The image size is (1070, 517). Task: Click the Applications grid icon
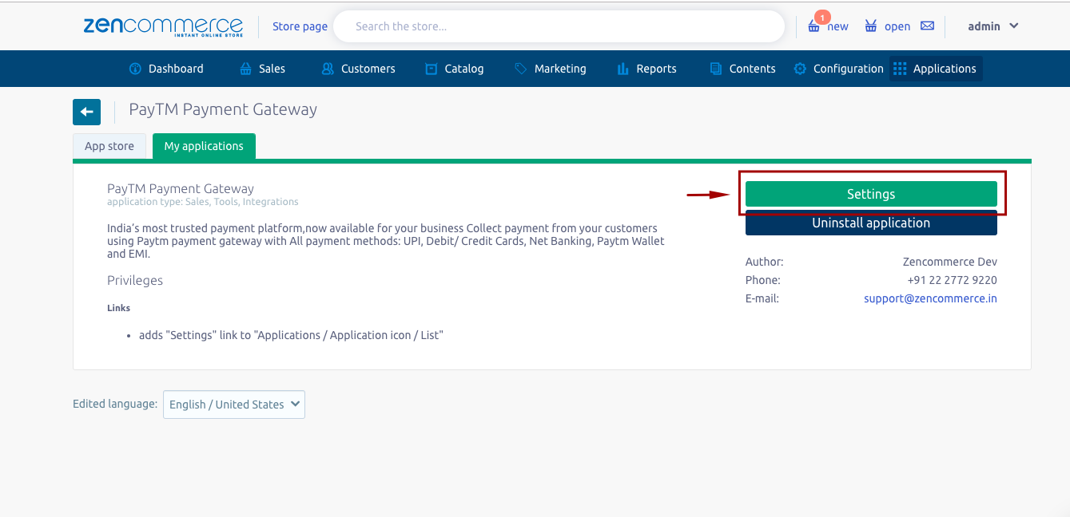pyautogui.click(x=900, y=69)
